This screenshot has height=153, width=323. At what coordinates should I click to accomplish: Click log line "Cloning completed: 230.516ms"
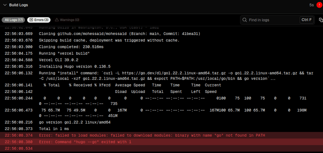(x=71, y=47)
